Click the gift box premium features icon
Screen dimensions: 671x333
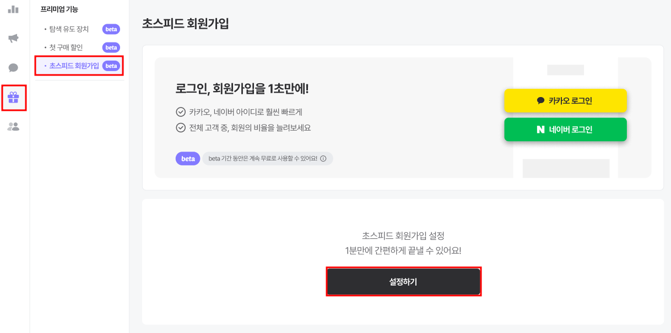click(13, 98)
